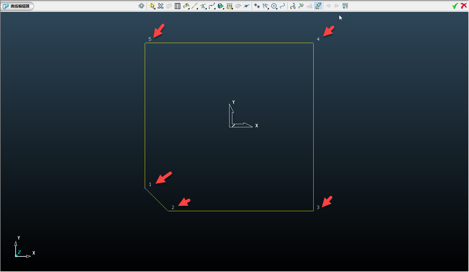Select the 3D solid extraction tool

pyautogui.click(x=220, y=6)
